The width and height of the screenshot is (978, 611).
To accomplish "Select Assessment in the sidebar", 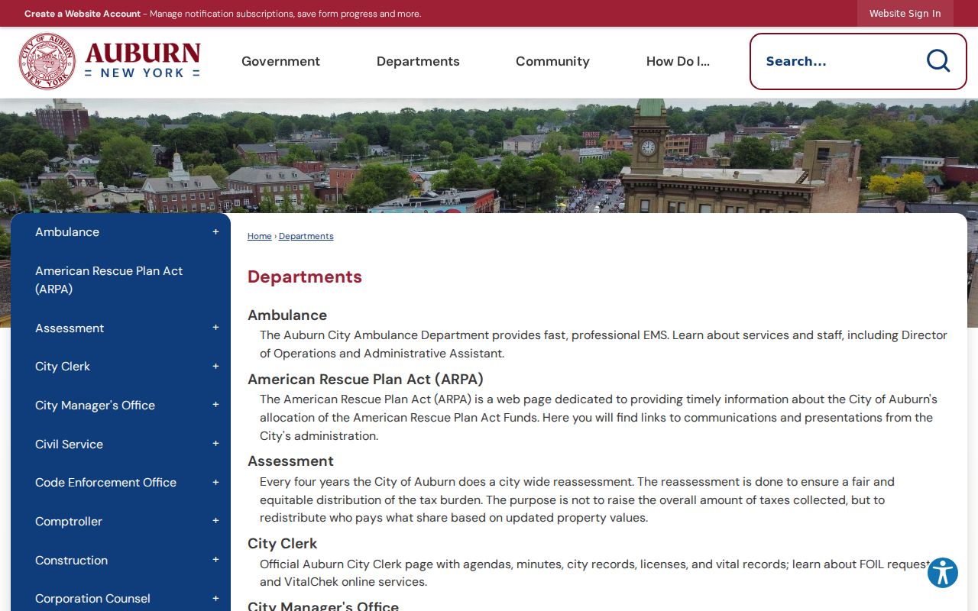I will 70,328.
